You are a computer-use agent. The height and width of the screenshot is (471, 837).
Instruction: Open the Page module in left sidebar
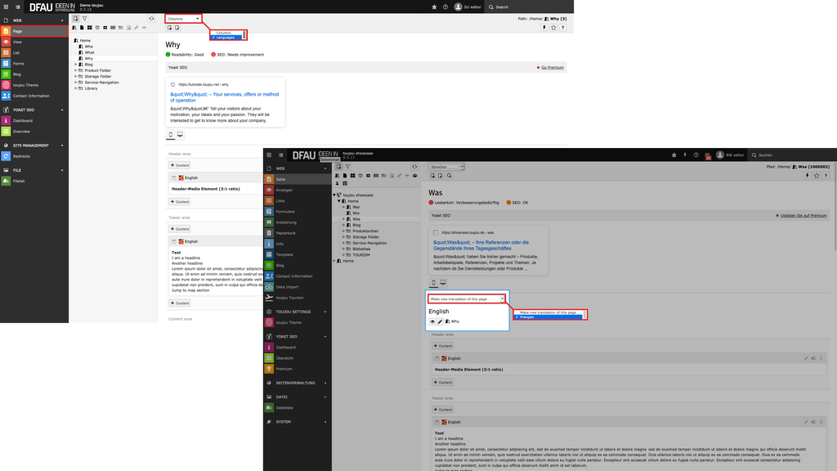click(17, 31)
